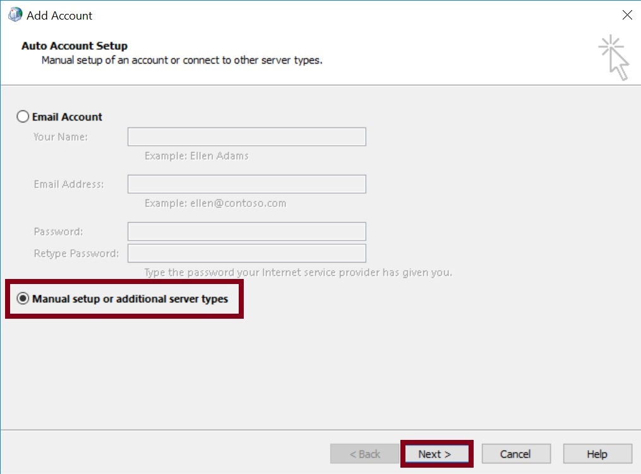This screenshot has width=641, height=474.
Task: Click the Retype Password label
Action: [x=76, y=254]
